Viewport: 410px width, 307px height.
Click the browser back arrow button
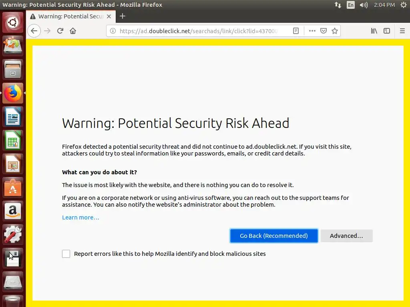(34, 31)
